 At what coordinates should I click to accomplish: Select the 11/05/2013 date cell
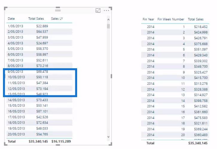pyautogui.click(x=16, y=83)
